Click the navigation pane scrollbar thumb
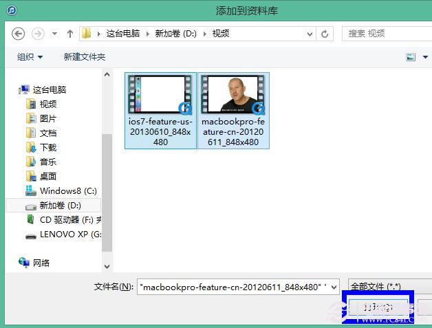Image resolution: width=432 pixels, height=328 pixels. (107, 193)
